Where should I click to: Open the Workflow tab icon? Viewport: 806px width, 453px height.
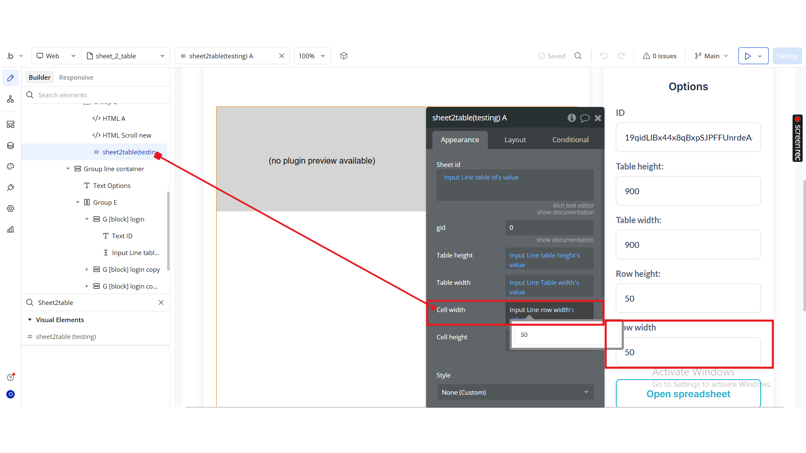10,99
